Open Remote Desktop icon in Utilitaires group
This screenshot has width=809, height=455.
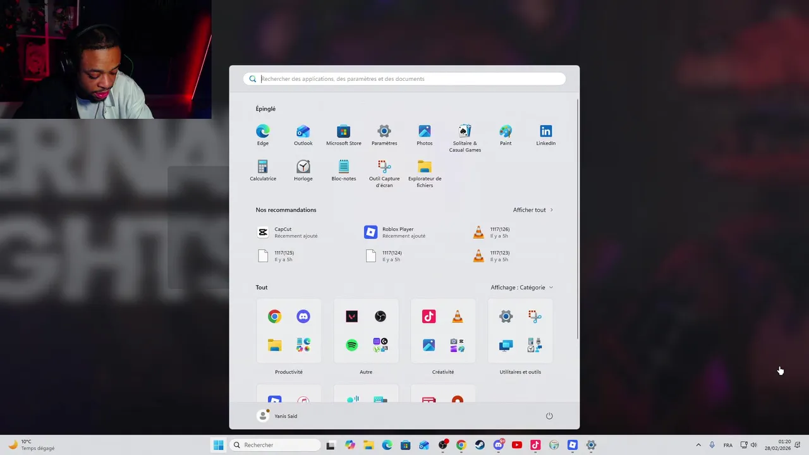click(x=506, y=345)
